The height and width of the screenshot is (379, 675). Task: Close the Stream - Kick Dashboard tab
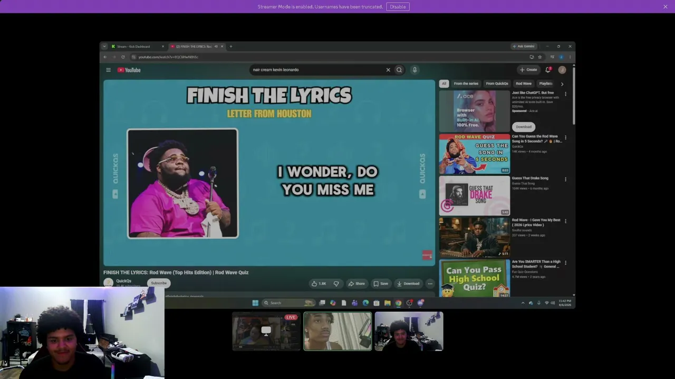[163, 46]
